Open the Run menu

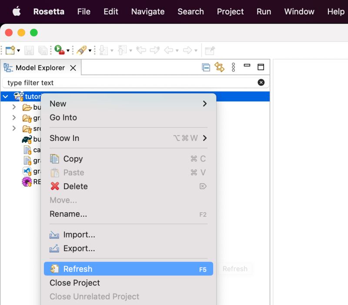click(264, 12)
